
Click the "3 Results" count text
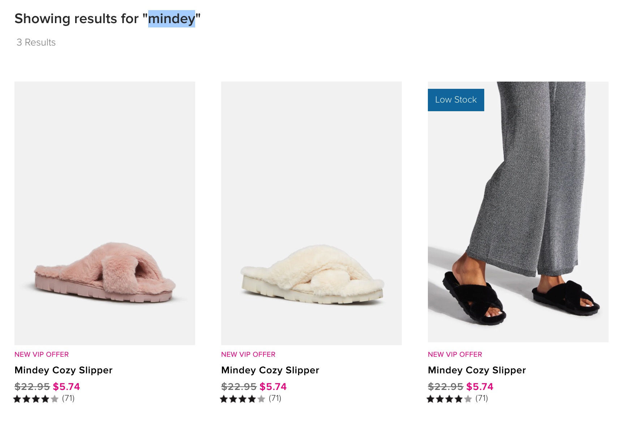coord(36,43)
